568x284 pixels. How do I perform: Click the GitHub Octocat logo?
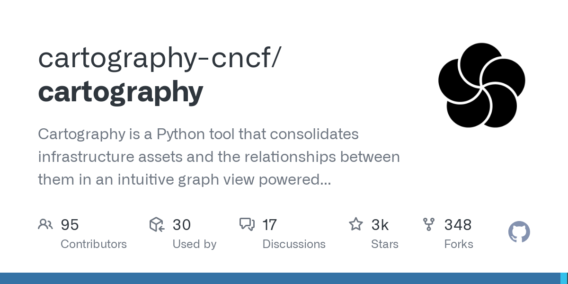click(x=519, y=232)
